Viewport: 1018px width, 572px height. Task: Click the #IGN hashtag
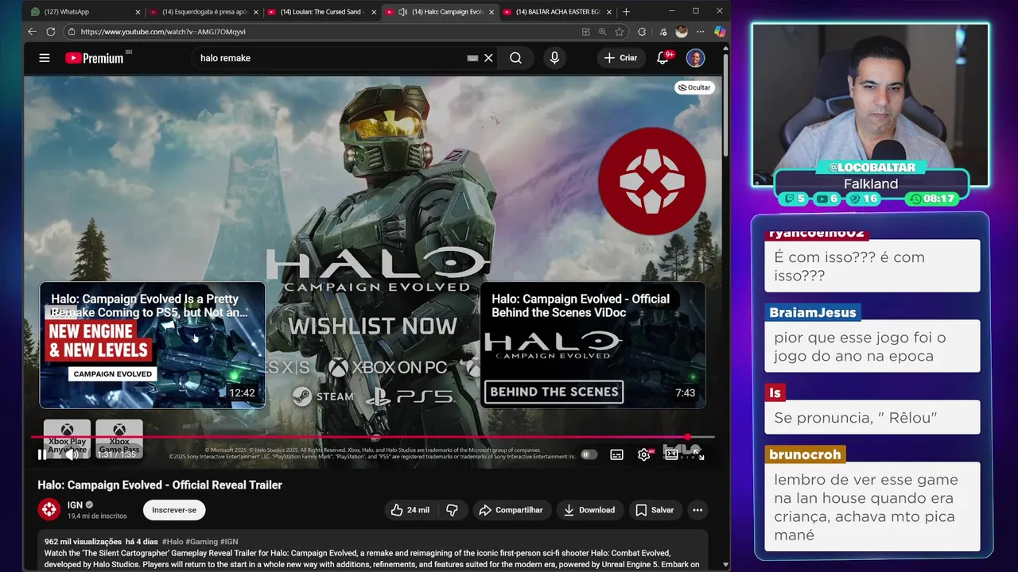point(228,541)
